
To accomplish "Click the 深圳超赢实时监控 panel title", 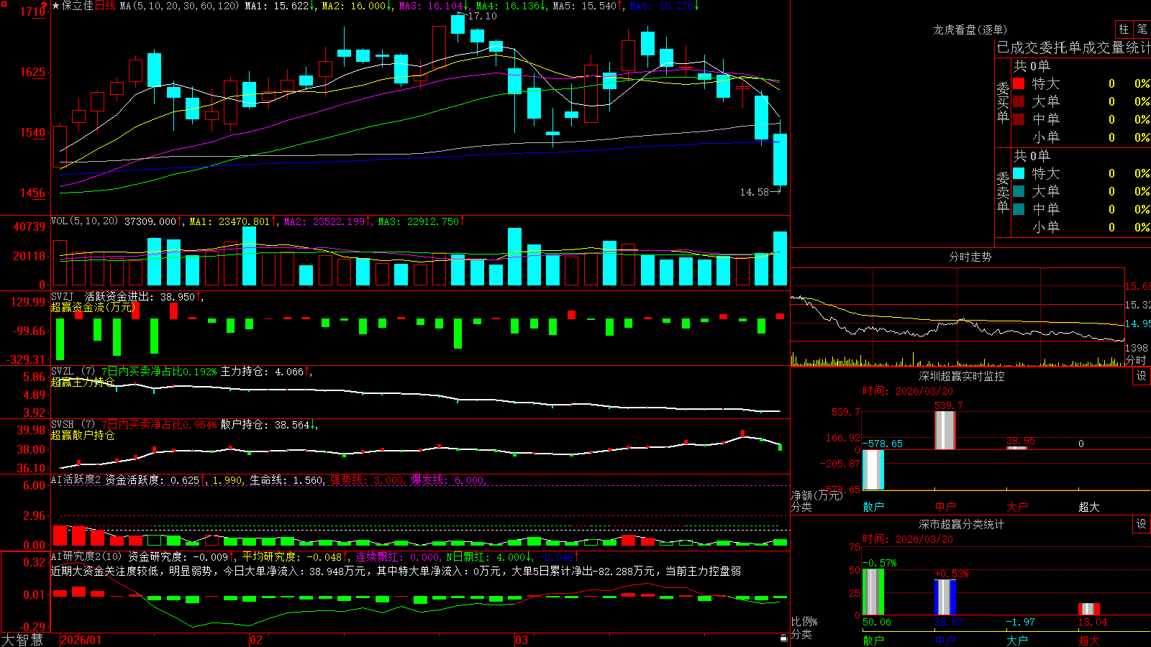I will coord(961,376).
